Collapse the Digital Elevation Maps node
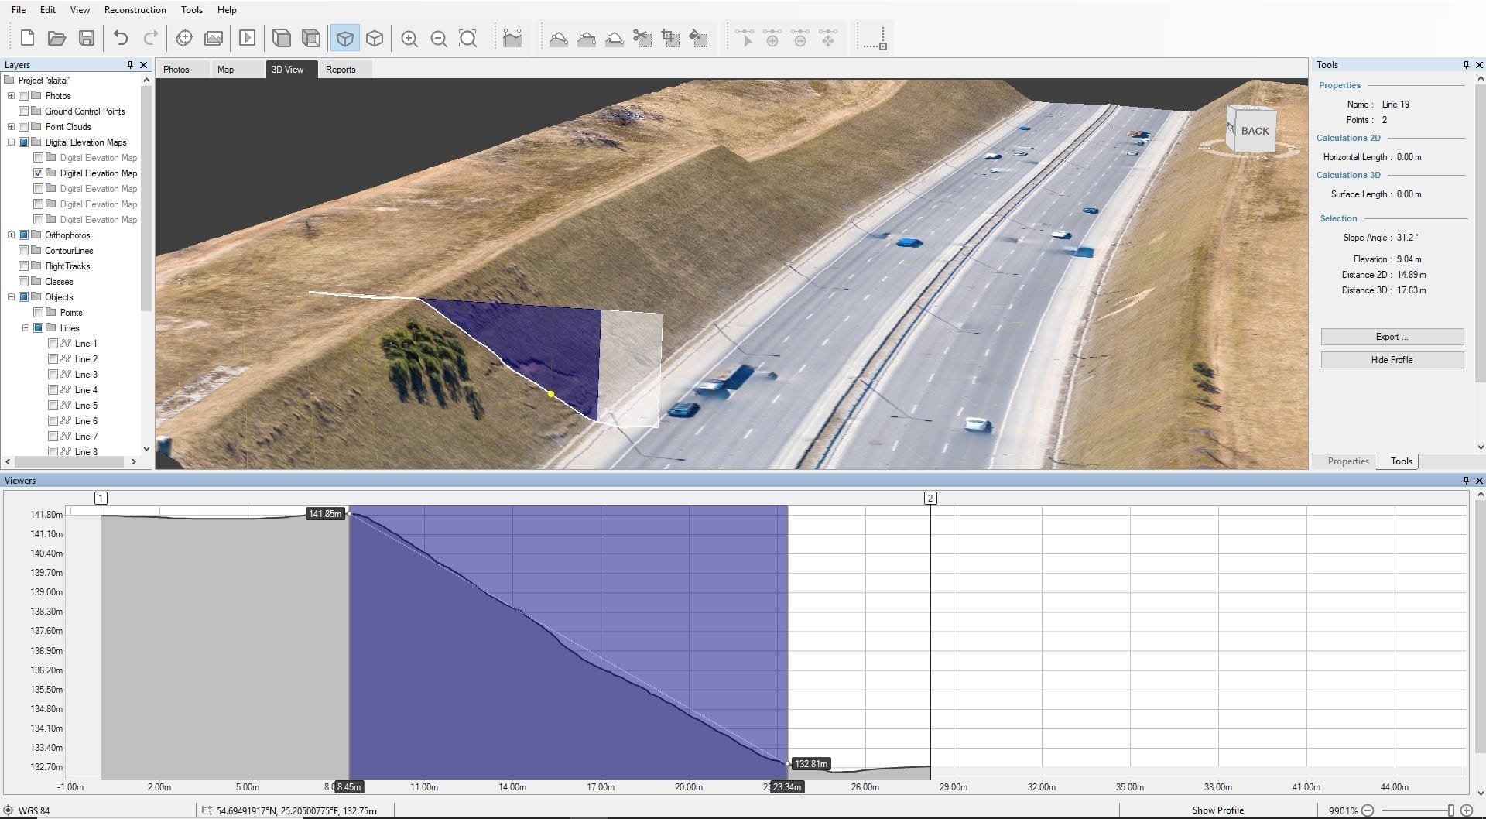The height and width of the screenshot is (819, 1486). (11, 142)
